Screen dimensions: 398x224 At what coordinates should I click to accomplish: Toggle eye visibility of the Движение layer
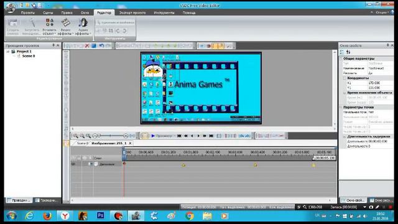click(73, 164)
